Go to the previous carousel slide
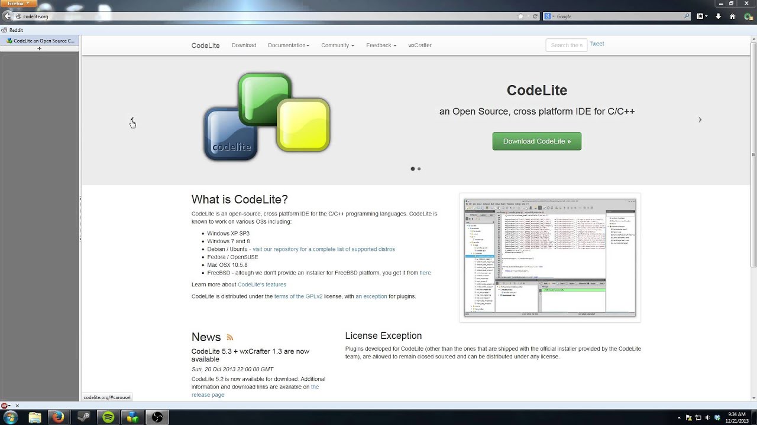 point(132,120)
